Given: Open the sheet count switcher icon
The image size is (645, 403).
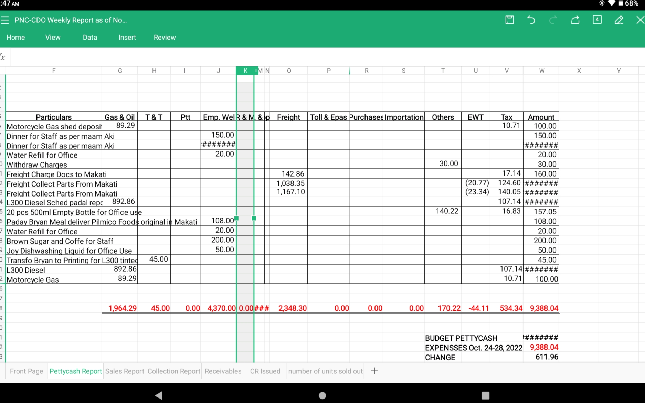Looking at the screenshot, I should tap(597, 20).
